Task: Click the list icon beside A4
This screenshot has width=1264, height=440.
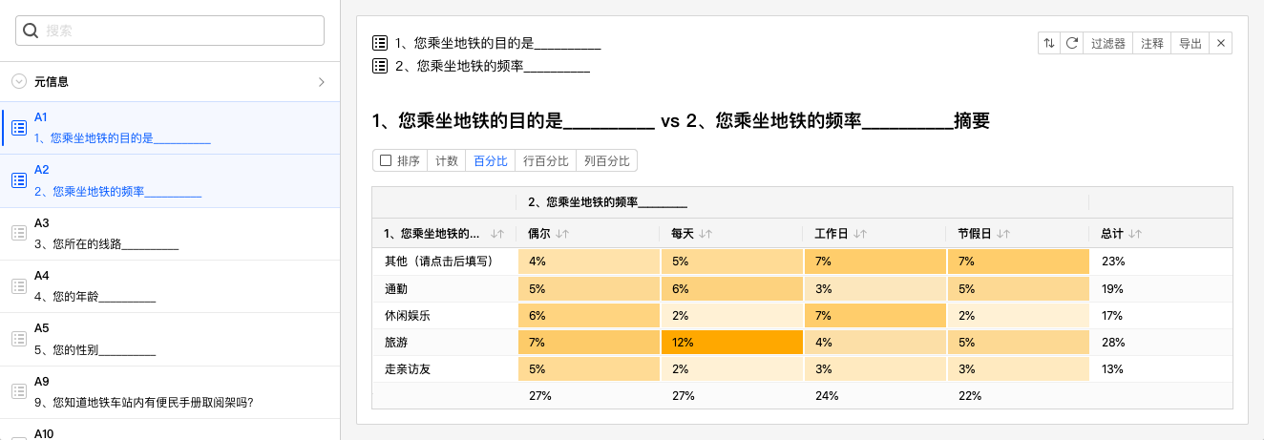Action: click(17, 285)
